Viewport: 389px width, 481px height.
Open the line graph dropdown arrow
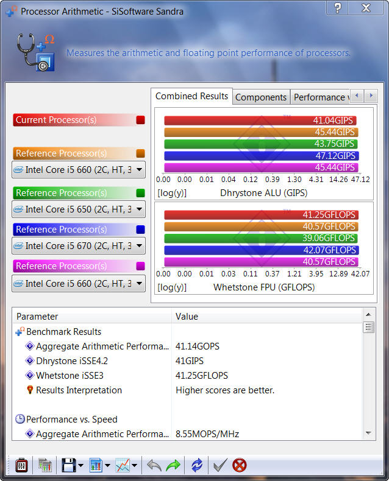tap(135, 465)
